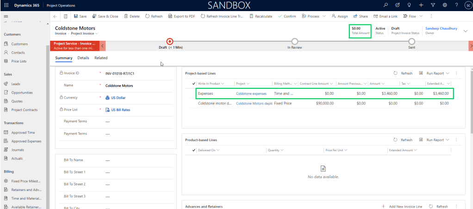Open the Dynamics 365 app launcher grid
The width and height of the screenshot is (473, 209).
pos(6,5)
